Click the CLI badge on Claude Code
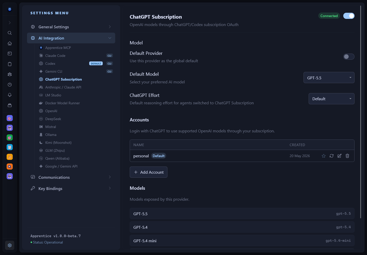The image size is (367, 255). point(110,56)
